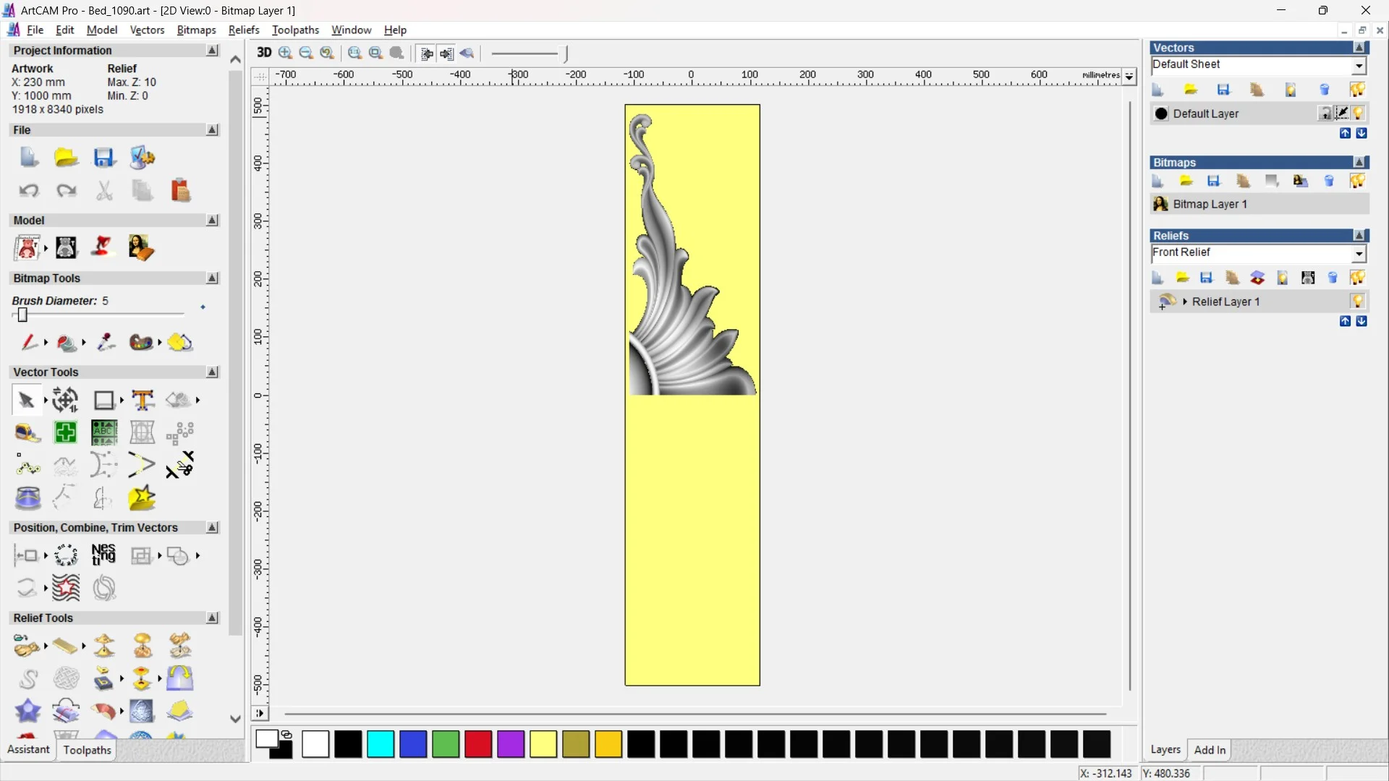Collapse the Bitmap Tools section

pos(212,278)
